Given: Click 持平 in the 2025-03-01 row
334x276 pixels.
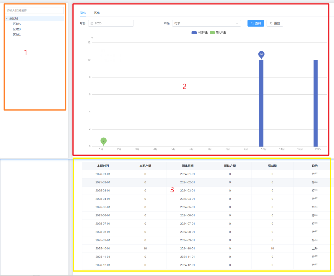Looking at the screenshot, I should [315, 191].
